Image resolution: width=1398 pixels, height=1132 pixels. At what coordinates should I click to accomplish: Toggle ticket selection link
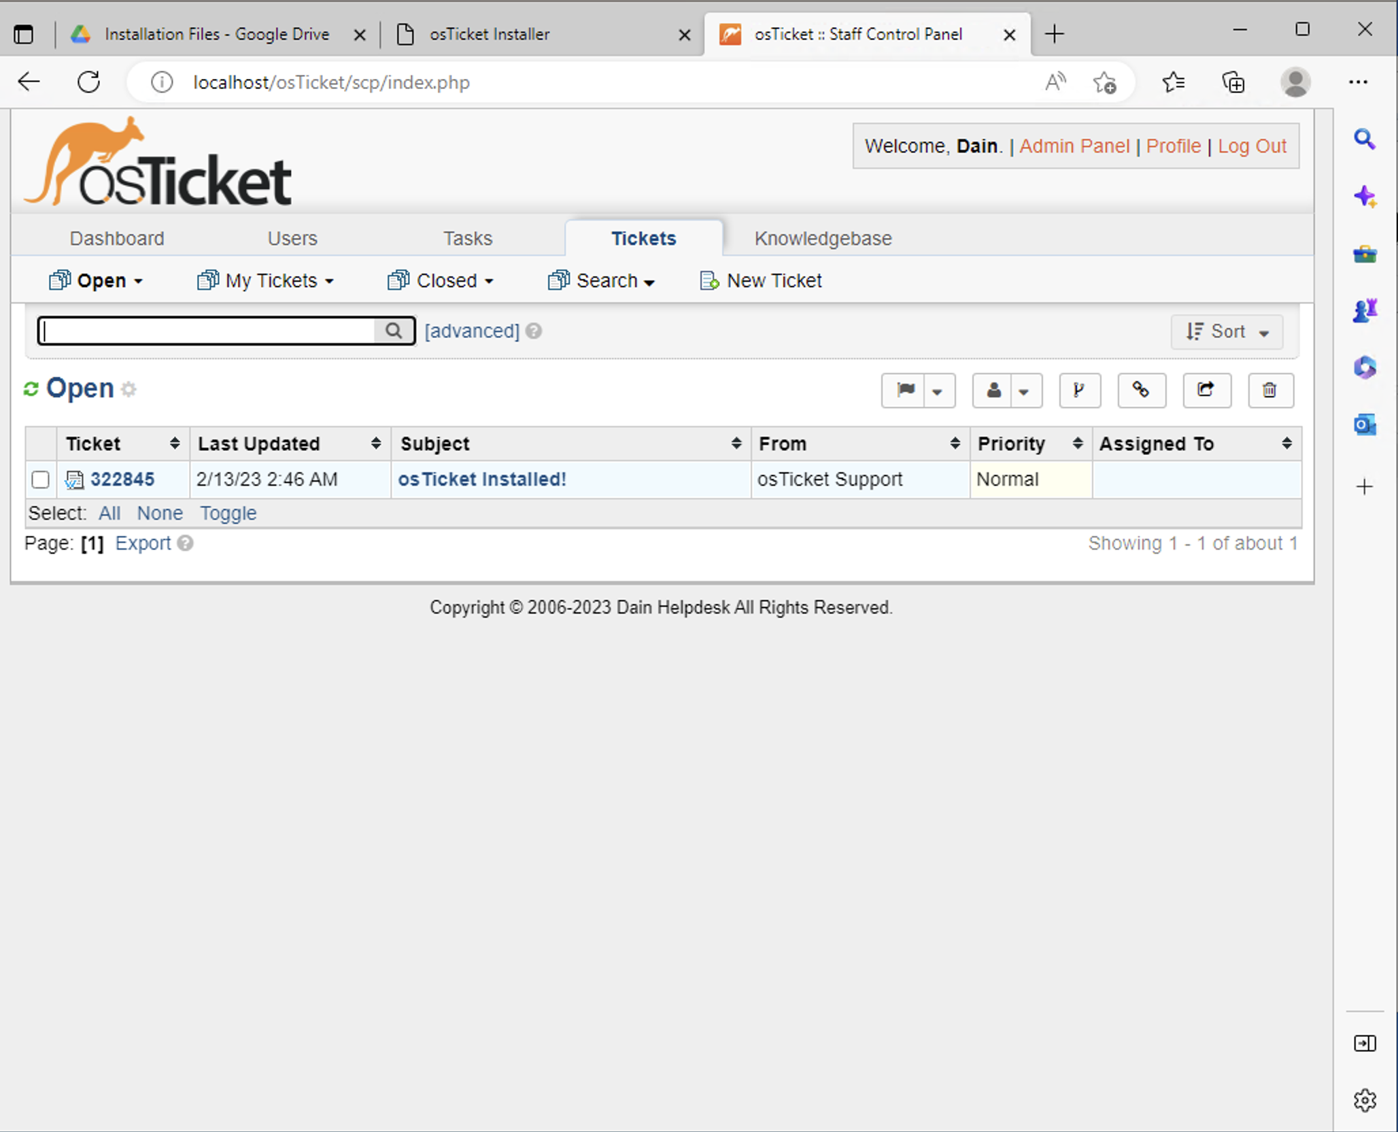coord(228,513)
